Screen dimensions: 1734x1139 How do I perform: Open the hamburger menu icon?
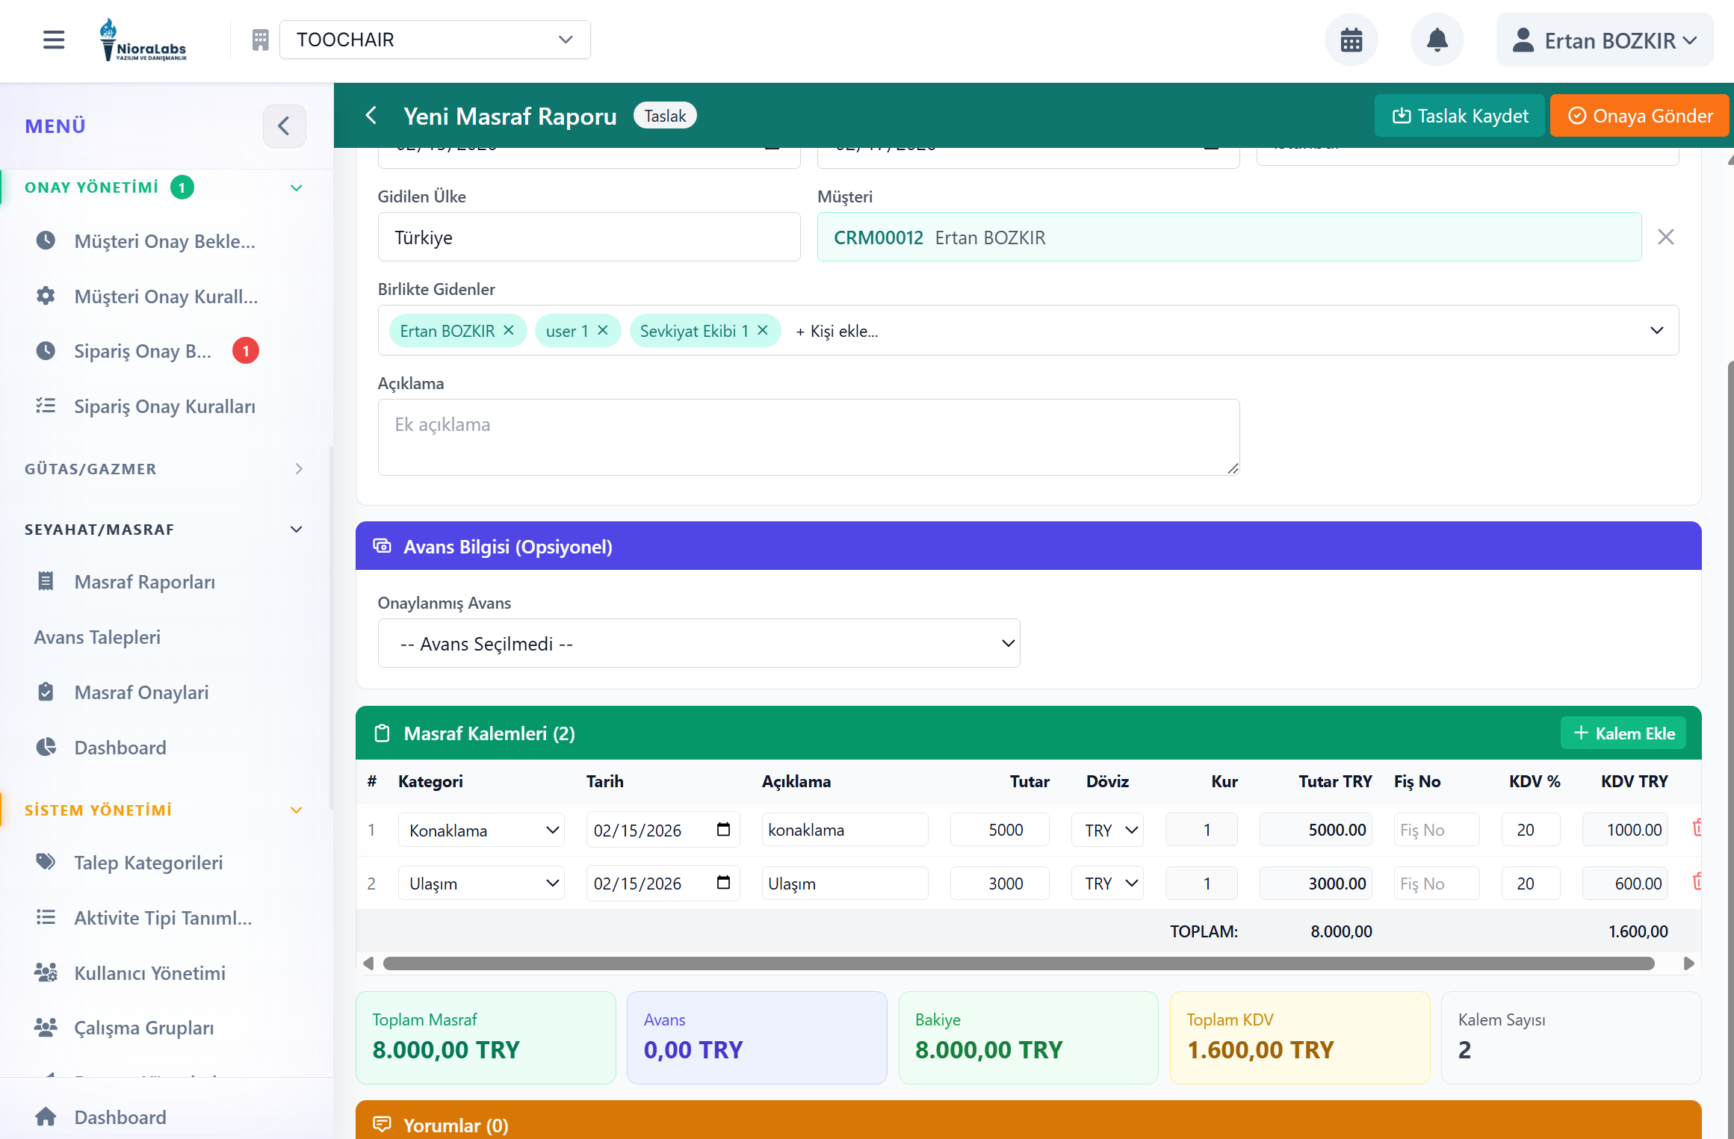(x=54, y=40)
